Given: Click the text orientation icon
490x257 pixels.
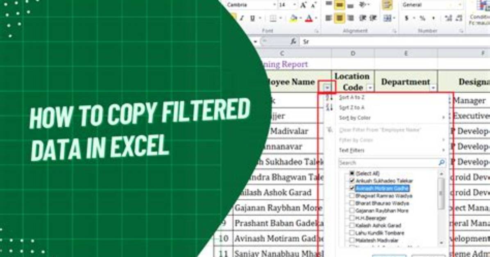Looking at the screenshot, I should [x=363, y=5].
